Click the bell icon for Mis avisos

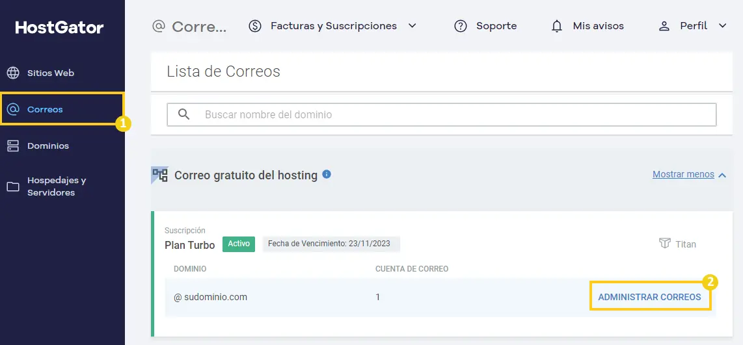[x=557, y=26]
